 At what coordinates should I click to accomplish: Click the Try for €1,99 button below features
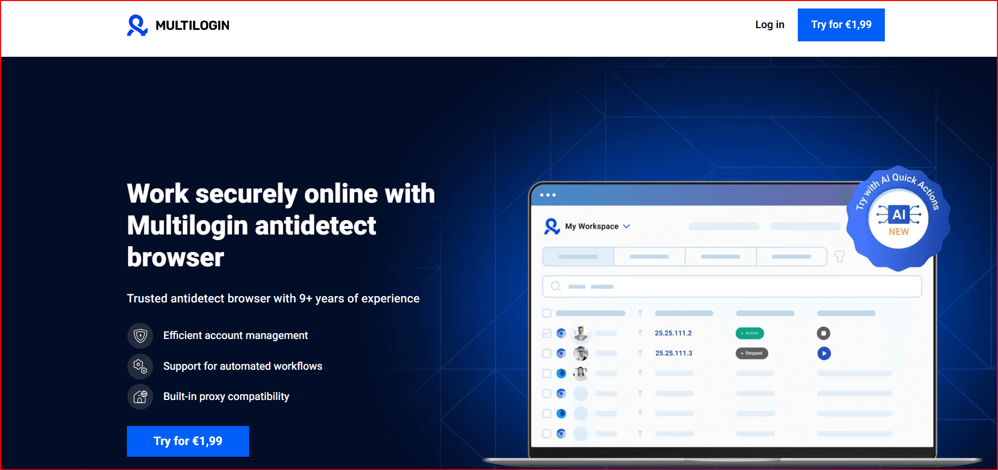[x=188, y=441]
